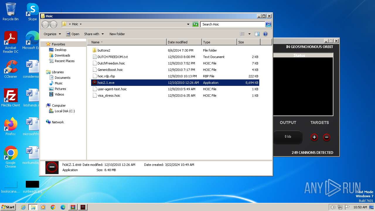The width and height of the screenshot is (375, 211).
Task: Select the hoic2.1.exe application file
Action: 175,83
